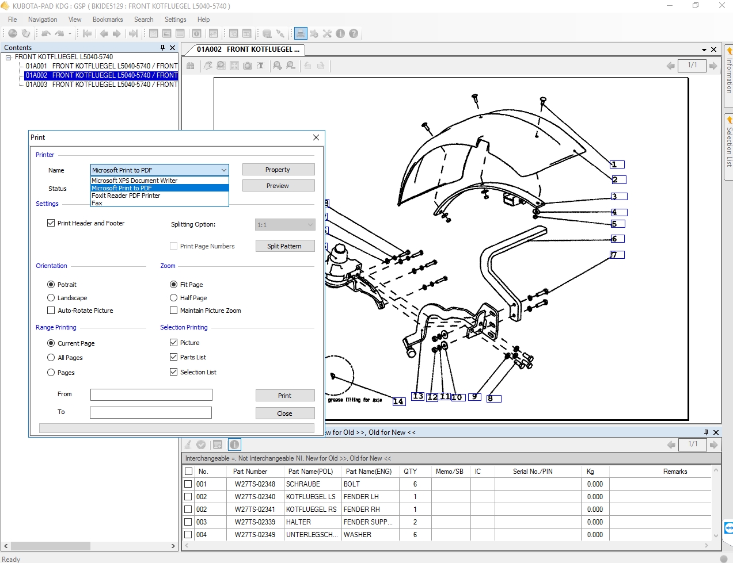733x563 pixels.
Task: Collapse the FRONT KOTFLUEGEL L5040-5740 tree node
Action: click(x=9, y=58)
